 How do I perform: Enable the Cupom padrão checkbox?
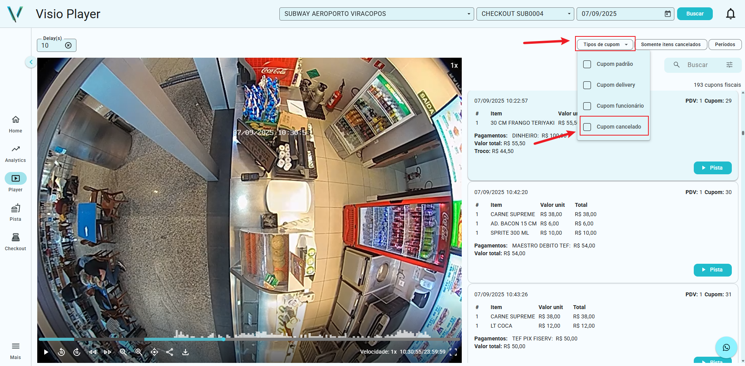click(587, 64)
